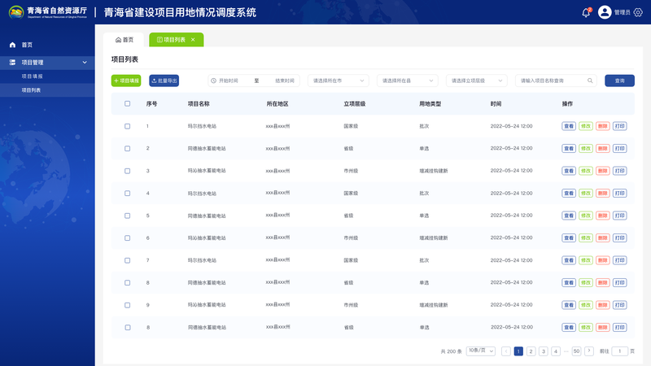This screenshot has height=366, width=651.
Task: Click current page 1 button
Action: 518,351
